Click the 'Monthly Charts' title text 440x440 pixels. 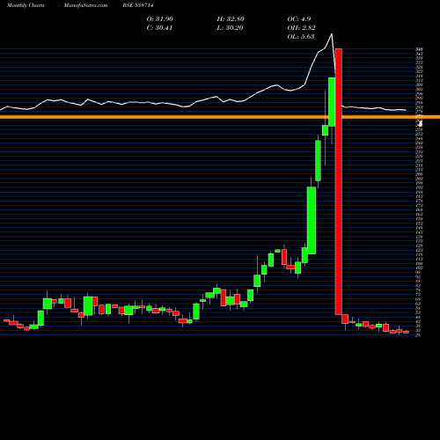[x=26, y=5]
